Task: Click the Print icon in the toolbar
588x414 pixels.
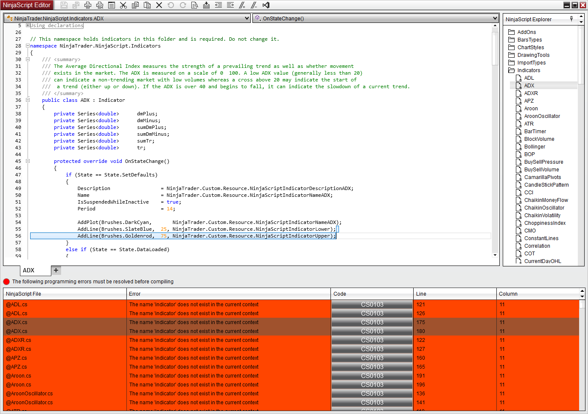Action: [x=88, y=5]
